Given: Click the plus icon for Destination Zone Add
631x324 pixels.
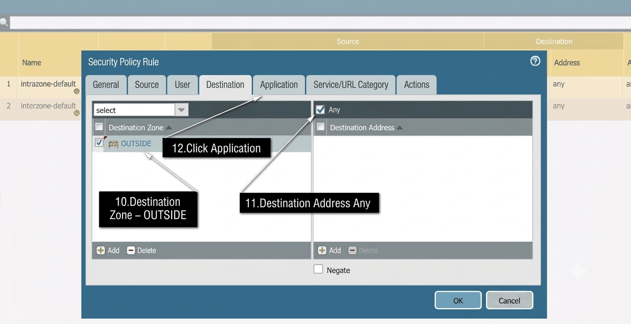Looking at the screenshot, I should [101, 250].
